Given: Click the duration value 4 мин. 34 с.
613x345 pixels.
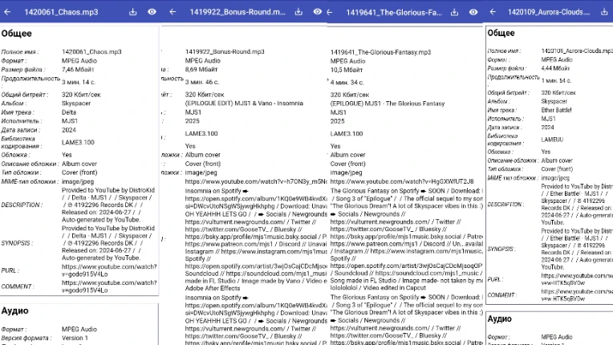Looking at the screenshot, I should pyautogui.click(x=347, y=83).
